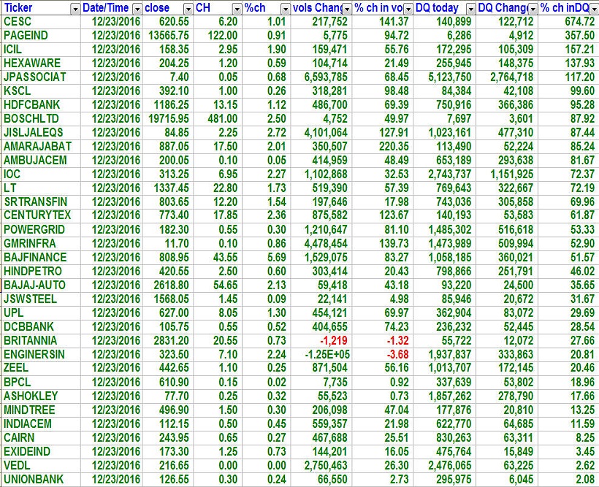Click the LT ticker cell
This screenshot has height=487, width=599.
click(x=40, y=188)
